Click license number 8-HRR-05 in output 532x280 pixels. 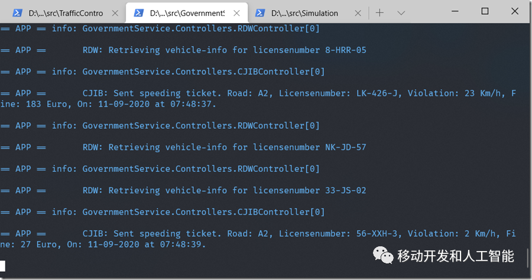point(346,50)
